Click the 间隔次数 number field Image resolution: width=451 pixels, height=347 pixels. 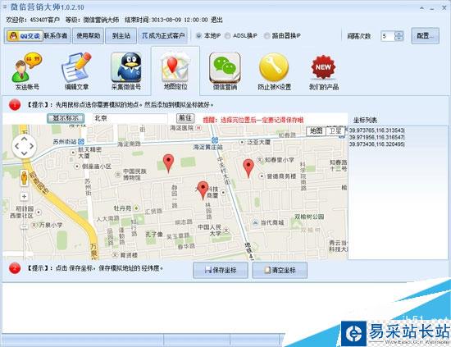[387, 36]
